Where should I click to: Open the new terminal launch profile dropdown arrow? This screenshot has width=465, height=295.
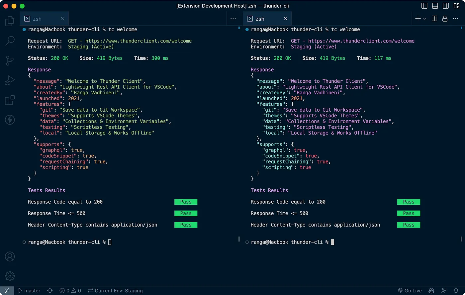(x=425, y=19)
